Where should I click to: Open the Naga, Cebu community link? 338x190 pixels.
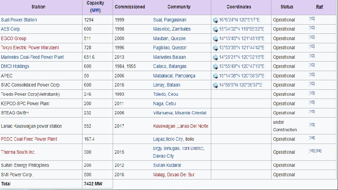click(x=164, y=103)
